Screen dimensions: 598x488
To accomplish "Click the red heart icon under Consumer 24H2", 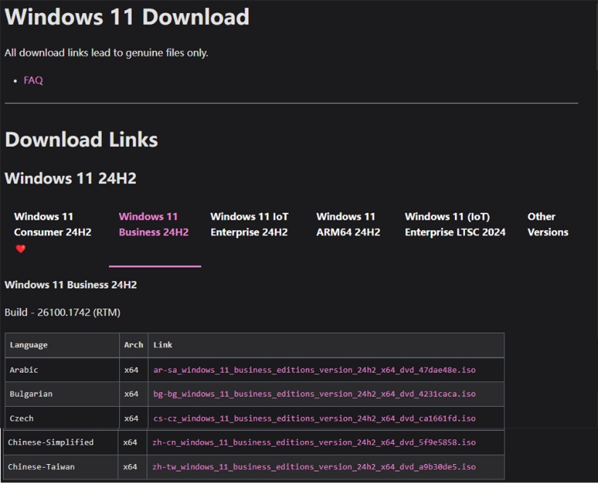I will click(x=20, y=249).
